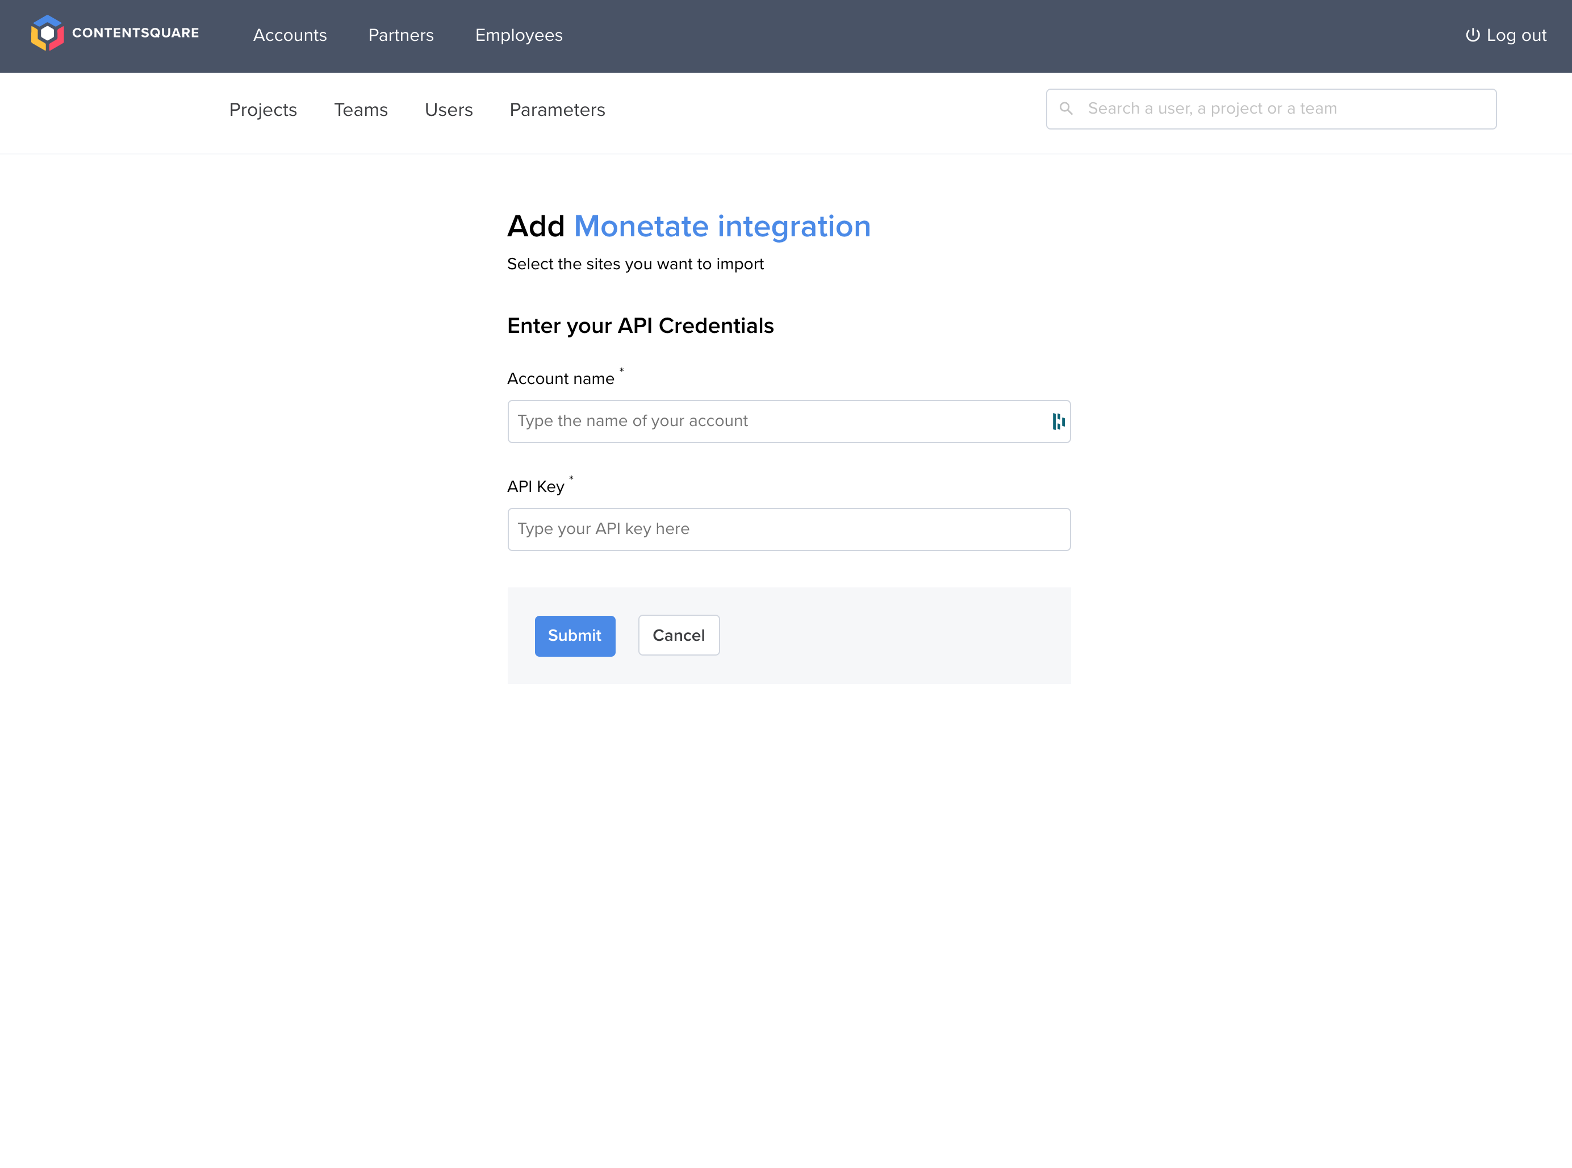Screen dimensions: 1572x1168
Task: Focus the API Key input field
Action: click(x=789, y=529)
